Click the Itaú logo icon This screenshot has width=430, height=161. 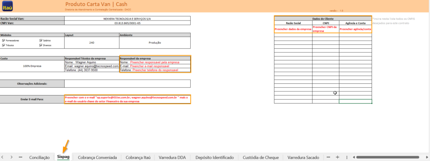point(8,6)
